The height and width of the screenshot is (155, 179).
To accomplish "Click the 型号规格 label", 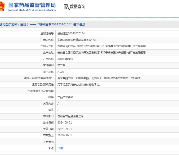I will coord(48,72).
